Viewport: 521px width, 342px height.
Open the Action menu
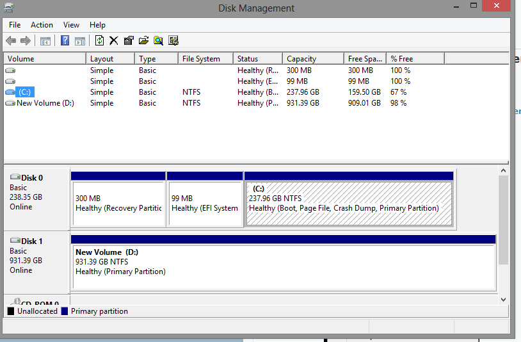pos(42,25)
